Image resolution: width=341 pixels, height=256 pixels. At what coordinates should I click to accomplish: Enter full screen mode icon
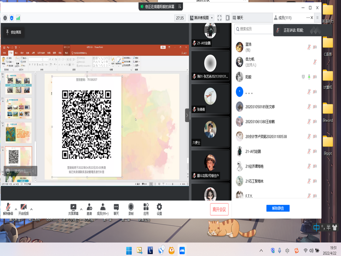219,18
